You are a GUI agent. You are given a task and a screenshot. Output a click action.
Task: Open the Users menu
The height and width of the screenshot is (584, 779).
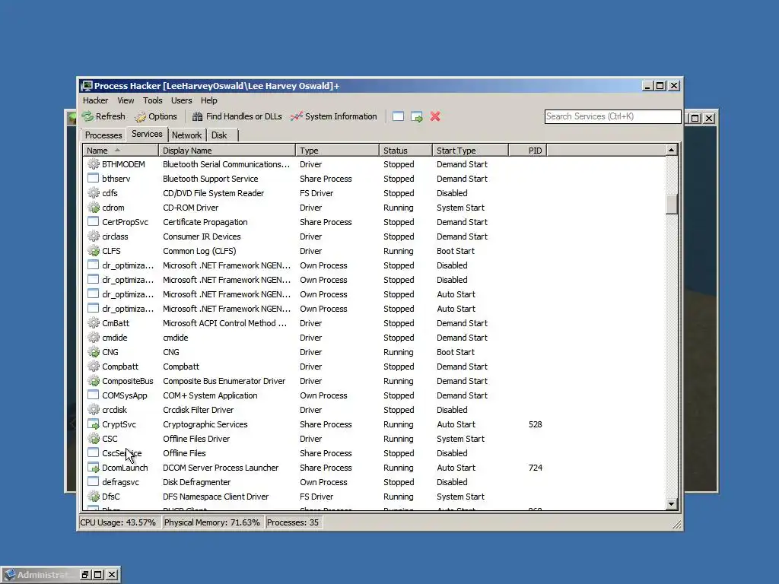[181, 100]
